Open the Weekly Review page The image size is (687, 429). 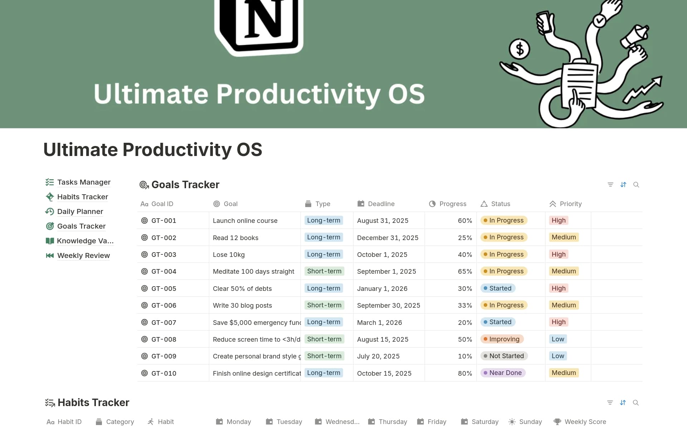83,255
